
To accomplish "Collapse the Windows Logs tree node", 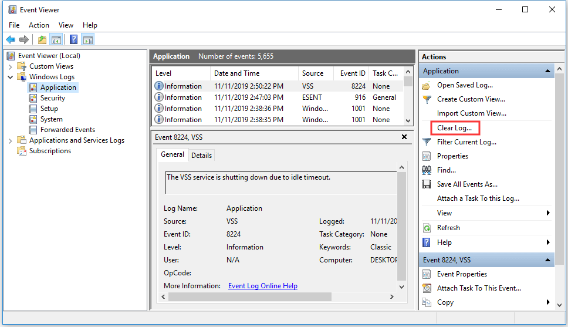I will (x=11, y=77).
